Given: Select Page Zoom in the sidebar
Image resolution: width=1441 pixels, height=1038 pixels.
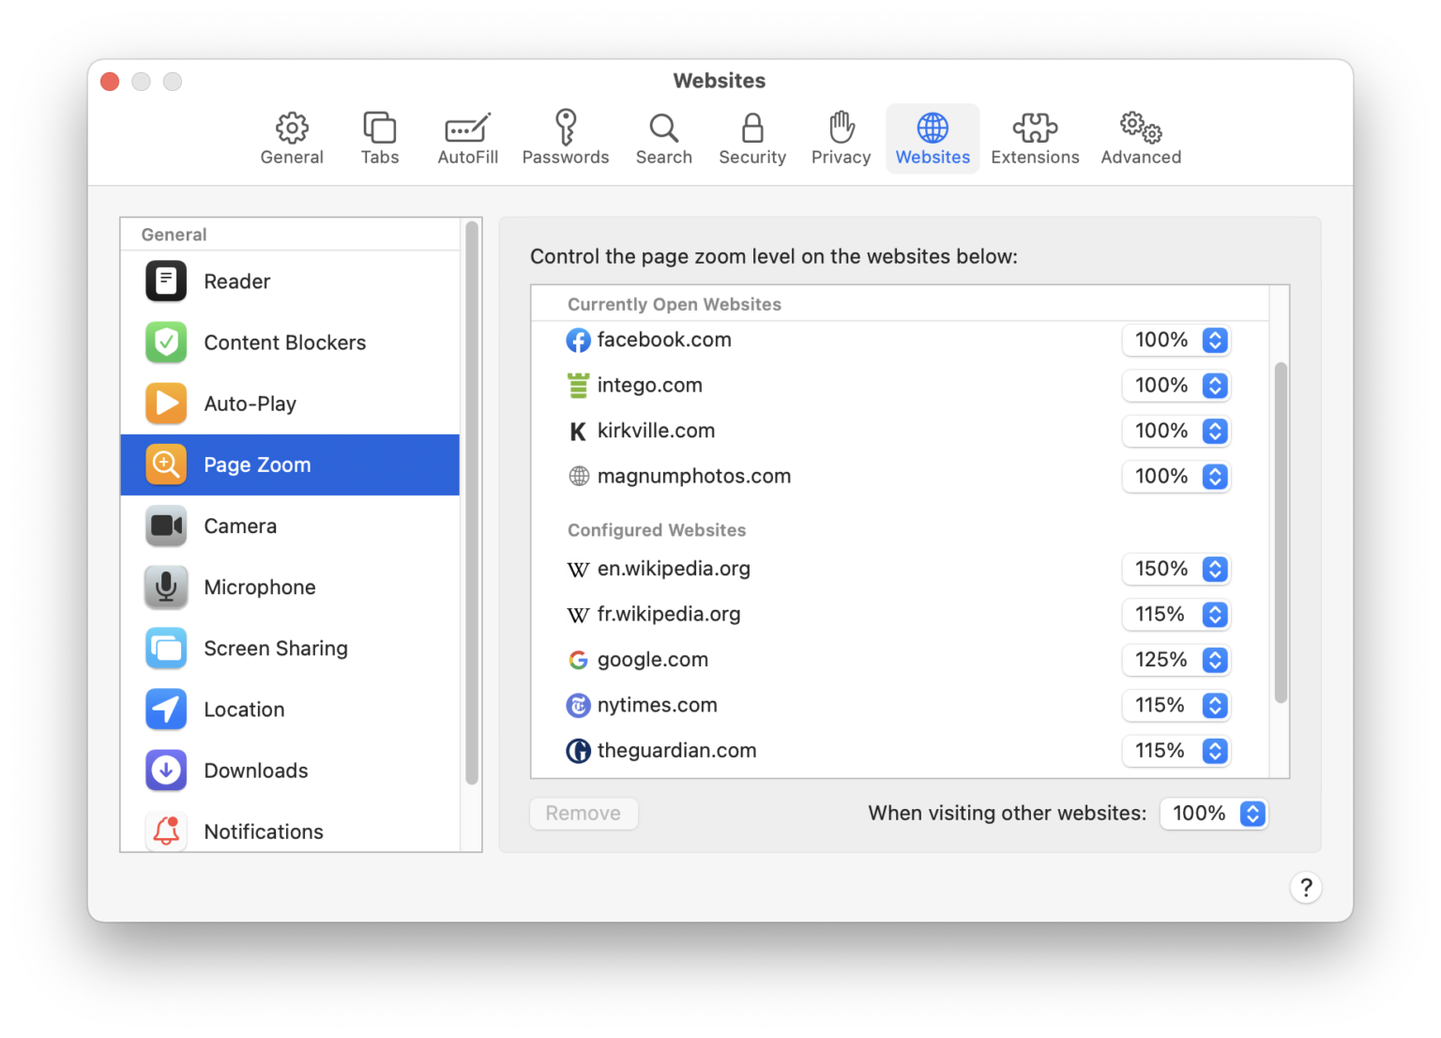Looking at the screenshot, I should 257,465.
